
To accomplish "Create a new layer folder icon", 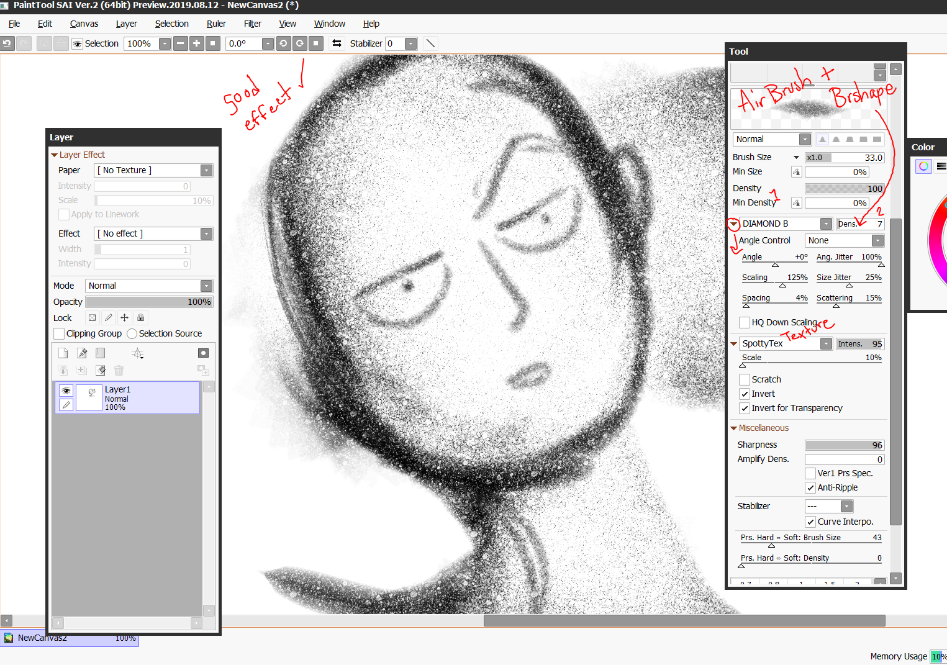I will (x=101, y=353).
